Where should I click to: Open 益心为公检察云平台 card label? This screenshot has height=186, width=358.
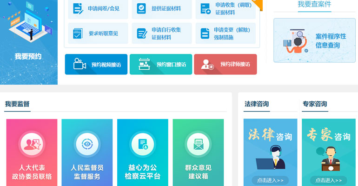click(x=143, y=172)
